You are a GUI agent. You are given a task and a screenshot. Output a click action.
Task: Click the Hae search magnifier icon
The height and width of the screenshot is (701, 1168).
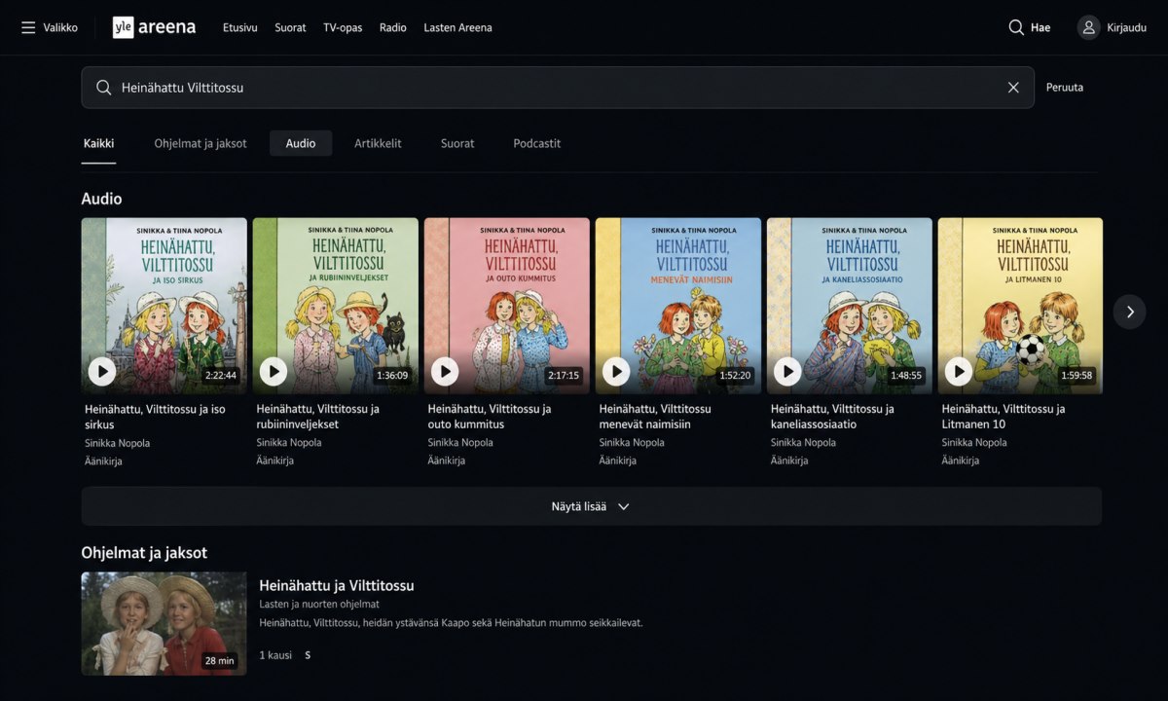click(x=1016, y=27)
